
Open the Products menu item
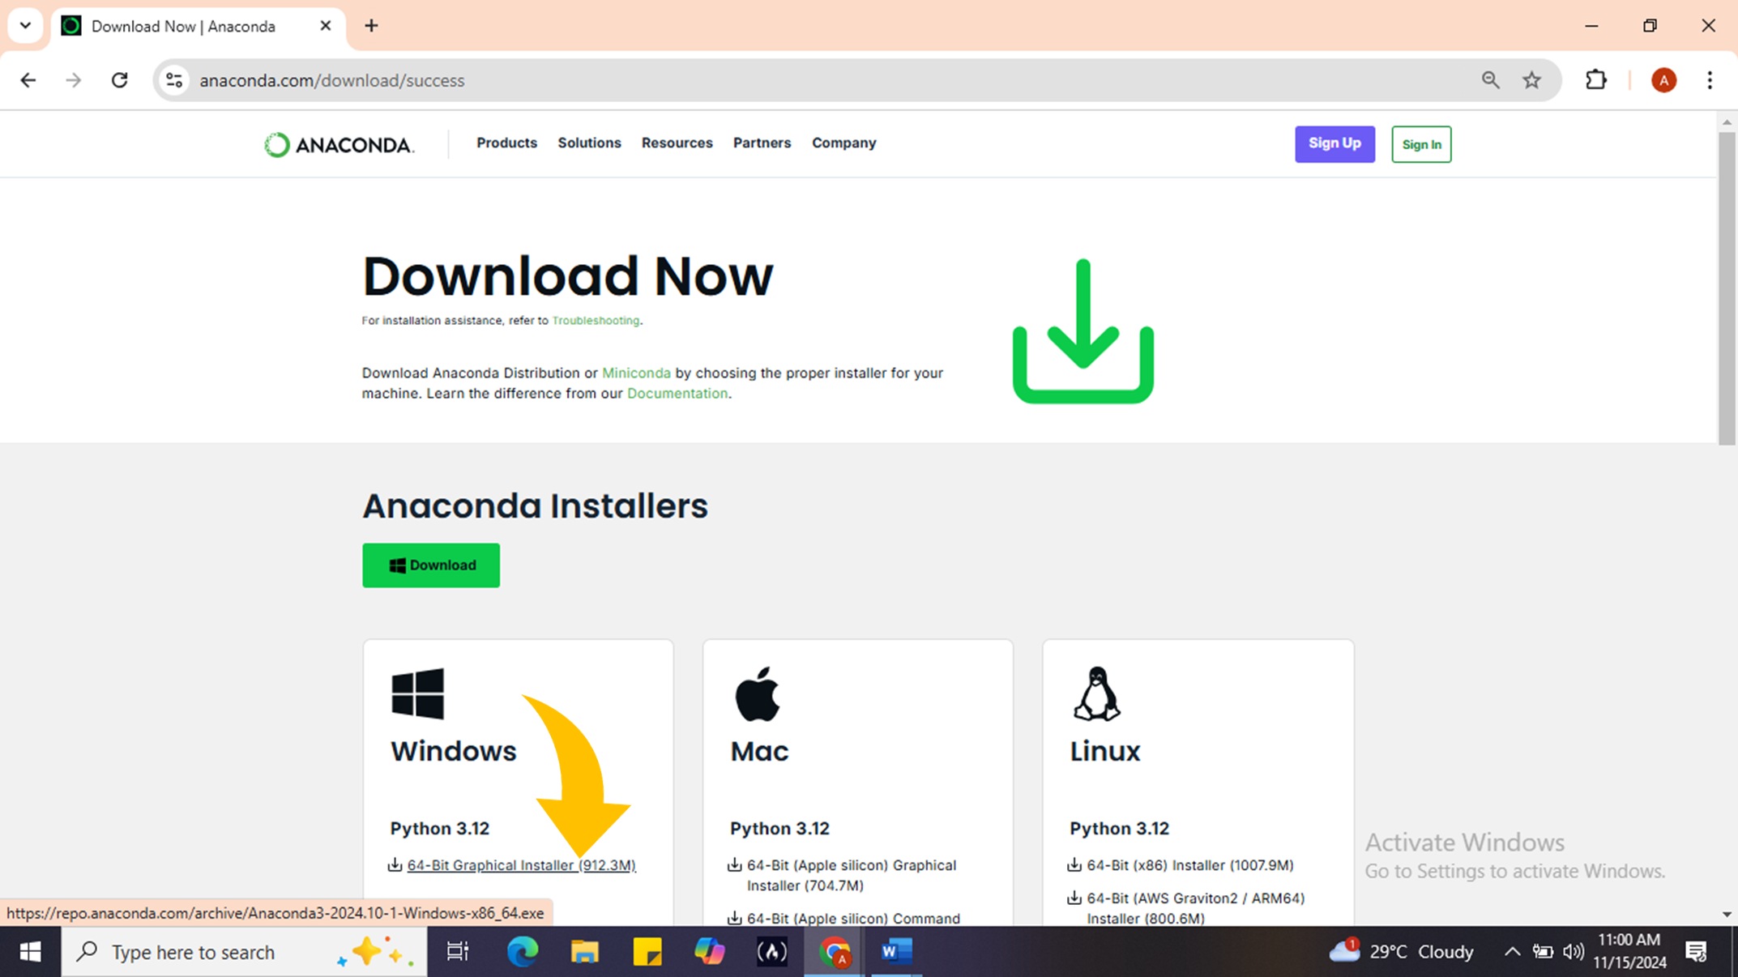click(506, 143)
